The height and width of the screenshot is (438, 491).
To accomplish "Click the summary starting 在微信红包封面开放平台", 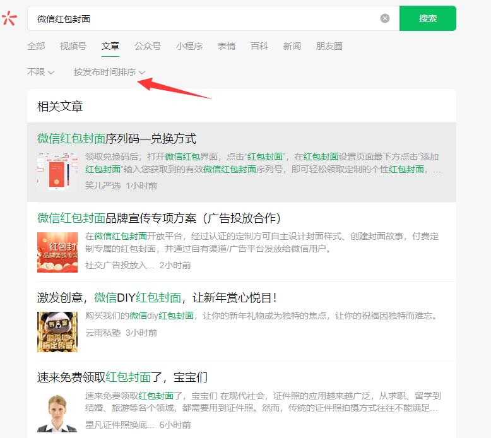I will point(262,242).
